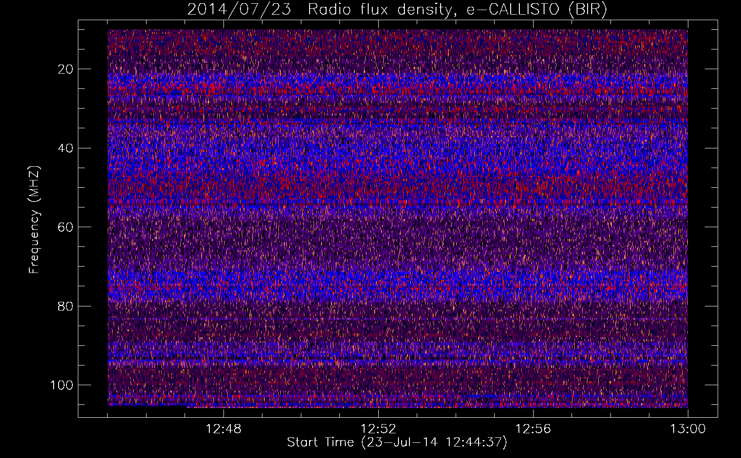Click the "Start Time (23-Jul-14 12:44:37)" axis label
Image resolution: width=741 pixels, height=458 pixels.
pyautogui.click(x=397, y=442)
